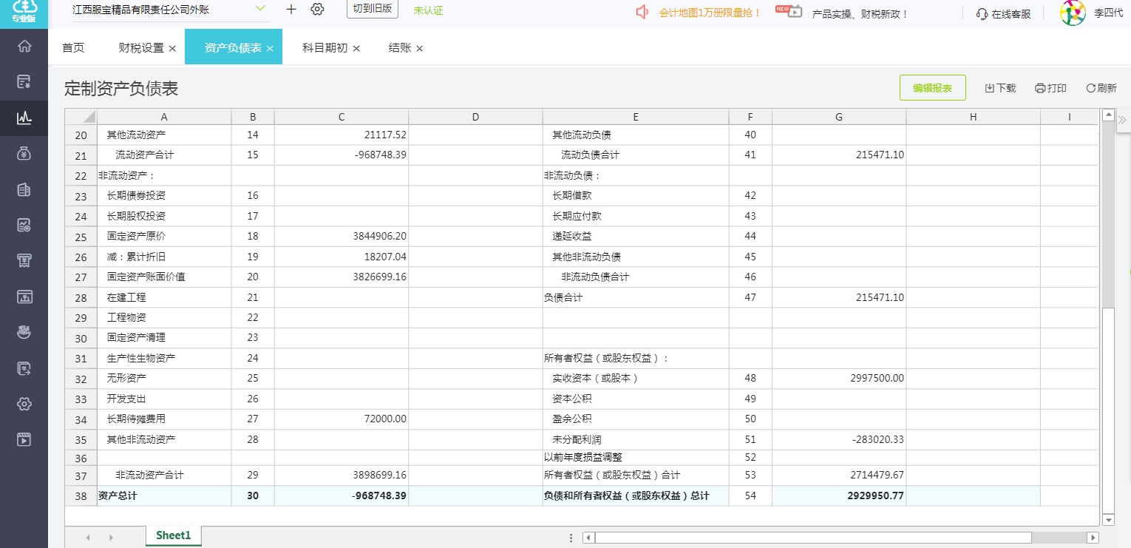Click the refresh (刷新) button
1131x548 pixels.
click(1101, 88)
